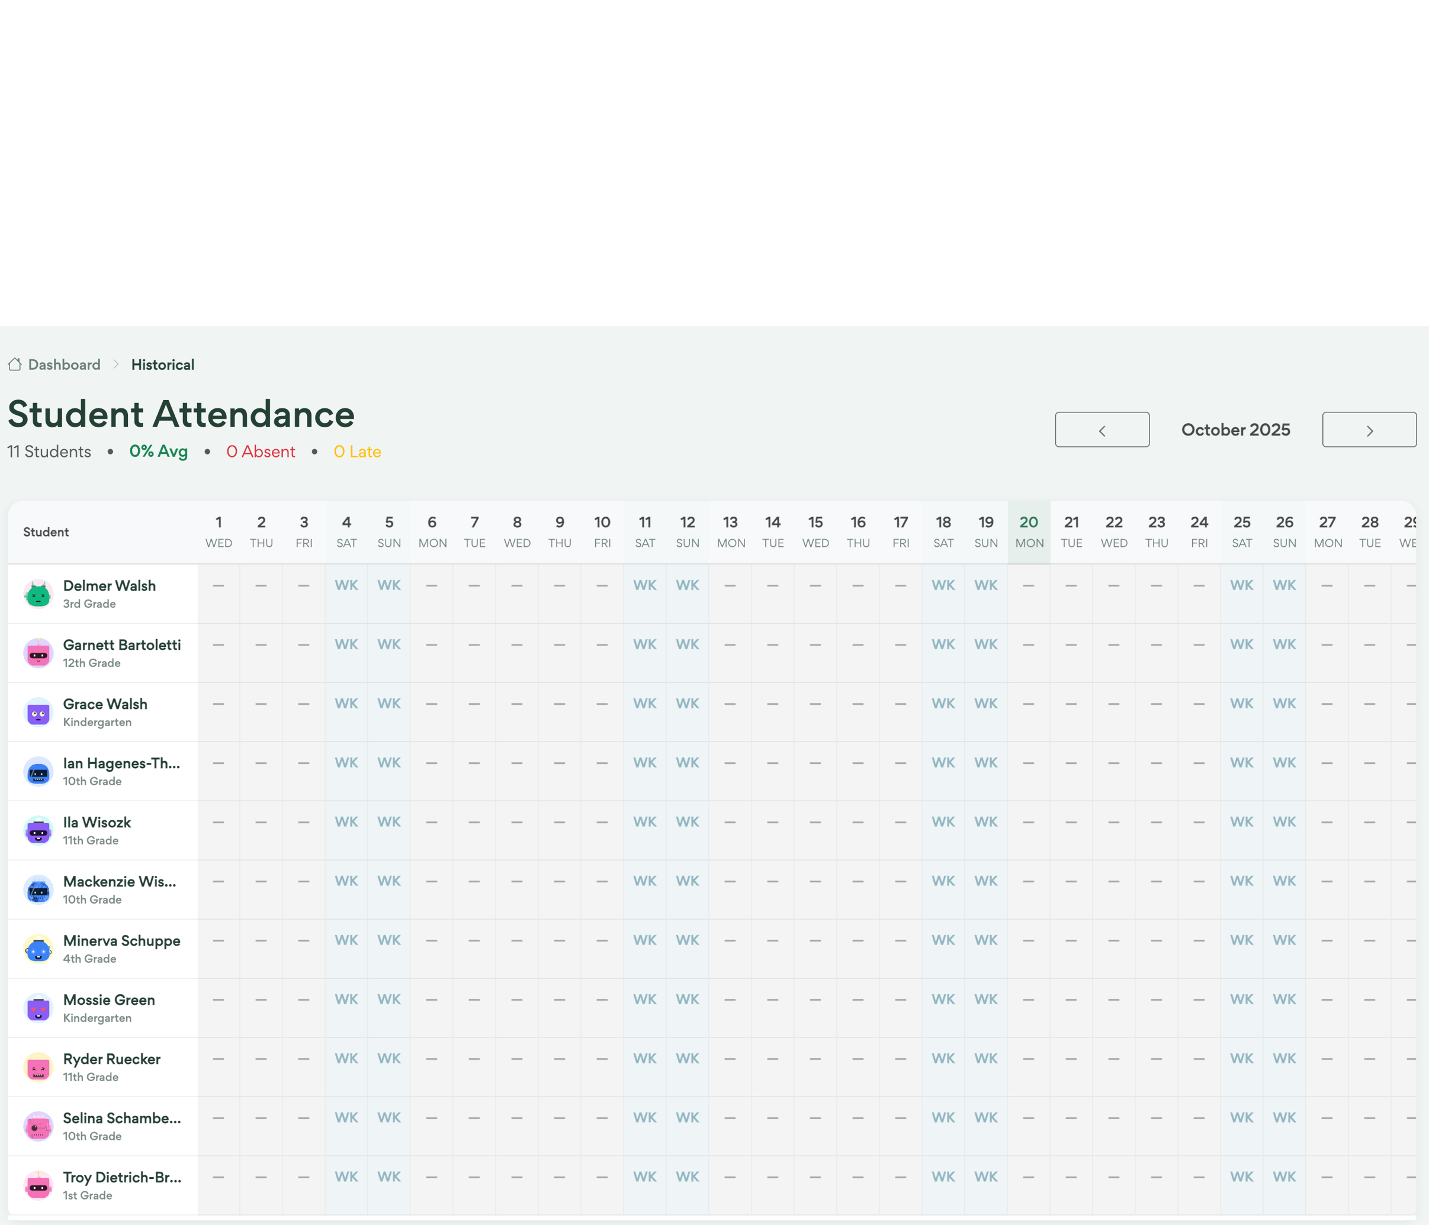1429x1225 pixels.
Task: Click Garnett Bartoletti's pink avatar
Action: 38,653
